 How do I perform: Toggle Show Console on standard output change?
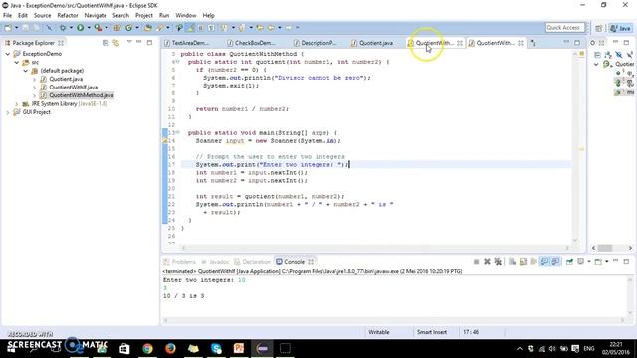pos(544,262)
